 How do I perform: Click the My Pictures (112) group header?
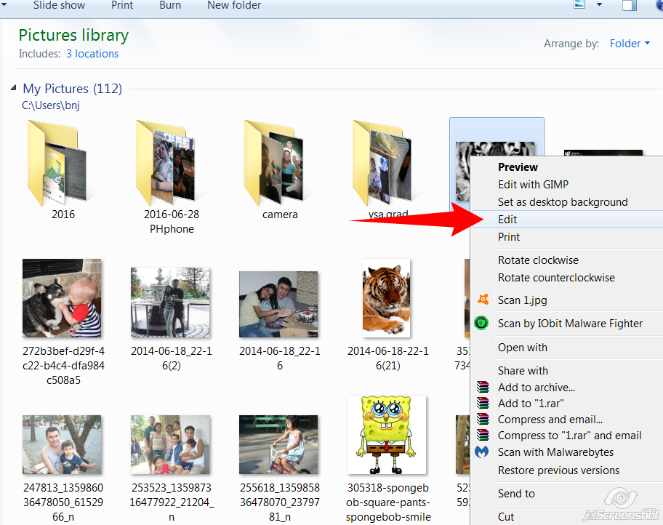point(72,89)
